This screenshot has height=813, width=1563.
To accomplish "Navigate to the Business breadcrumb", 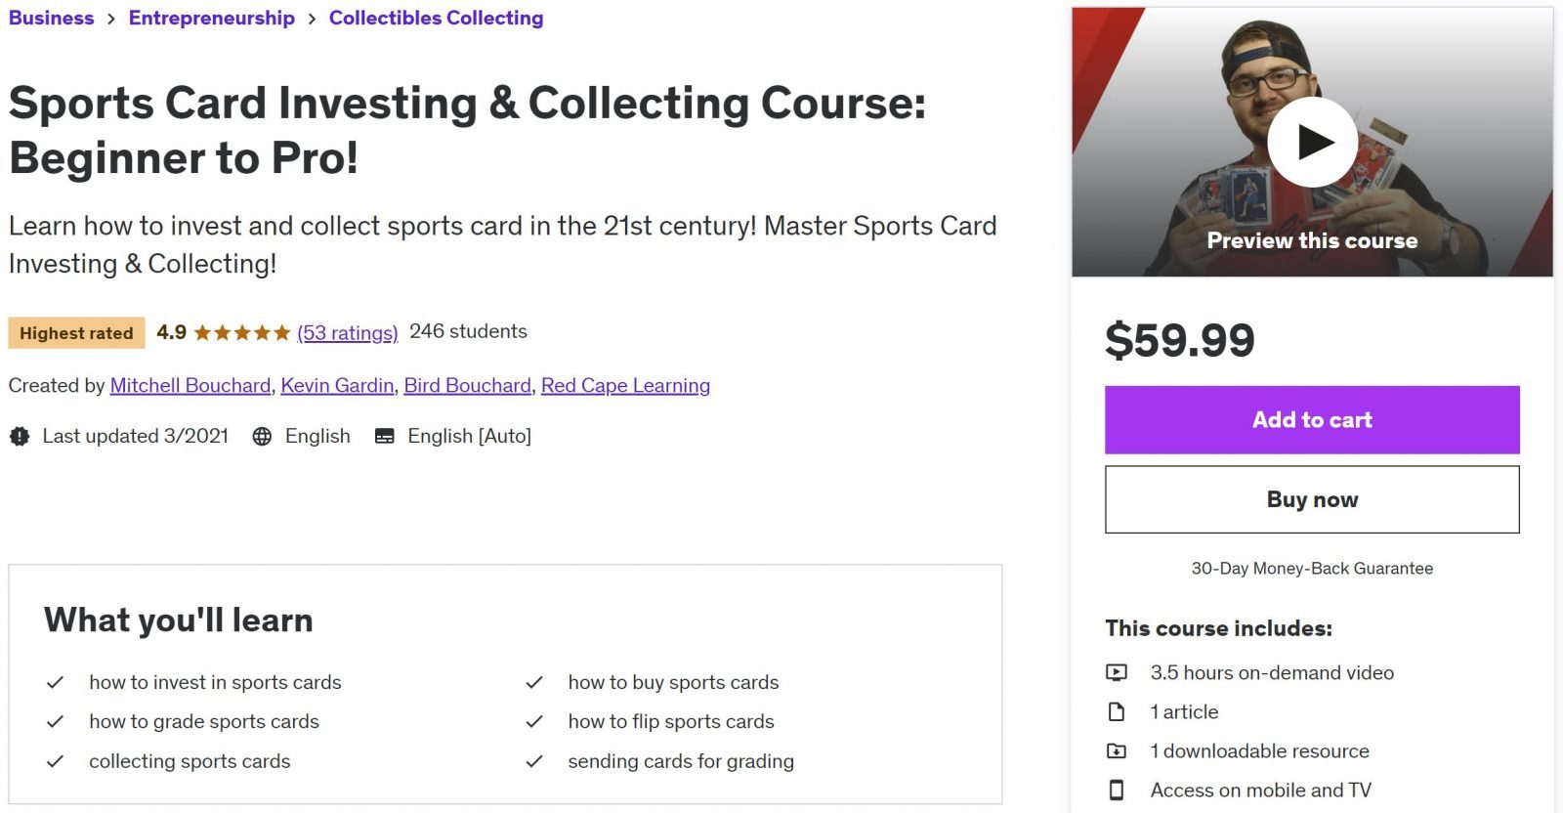I will (51, 17).
